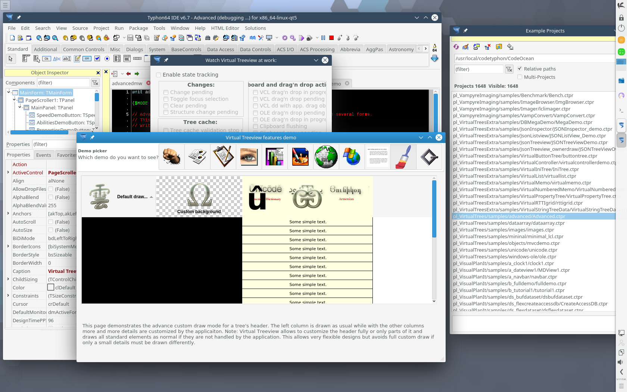Pick the checkbox component in palette
The image size is (627, 392).
(x=97, y=59)
